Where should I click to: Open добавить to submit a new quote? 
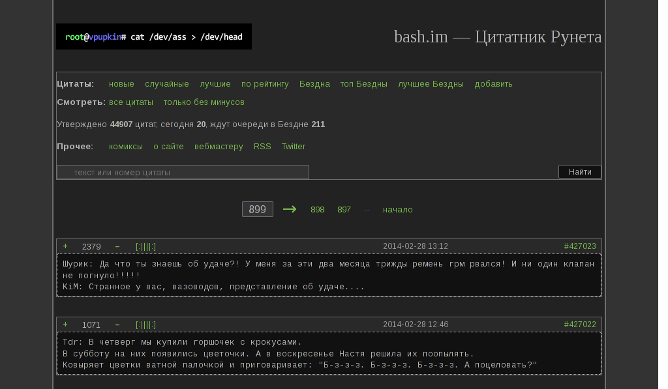493,83
